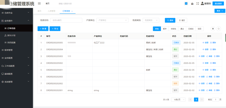Delete order ORDER200205004
226x108 pixels.
click(213, 49)
